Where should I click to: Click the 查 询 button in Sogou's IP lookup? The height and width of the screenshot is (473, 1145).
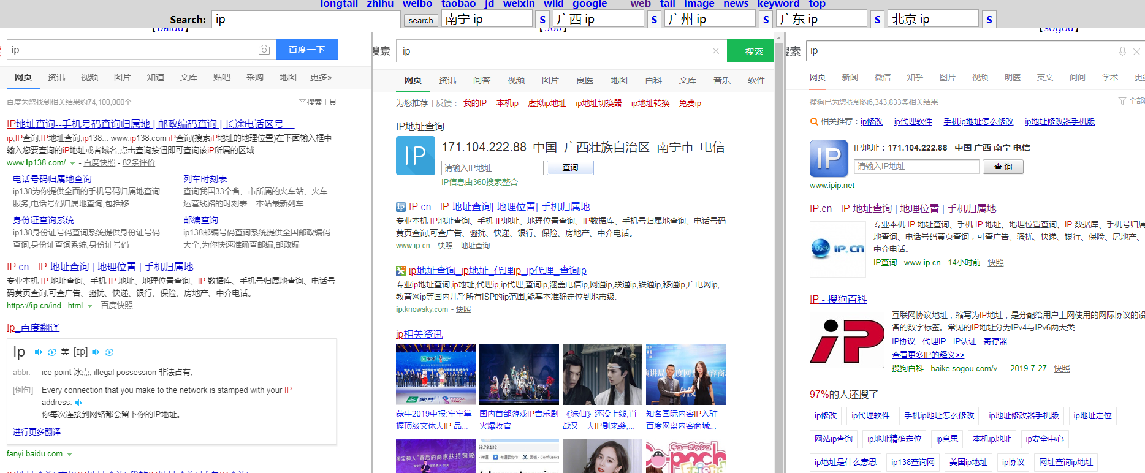1003,167
